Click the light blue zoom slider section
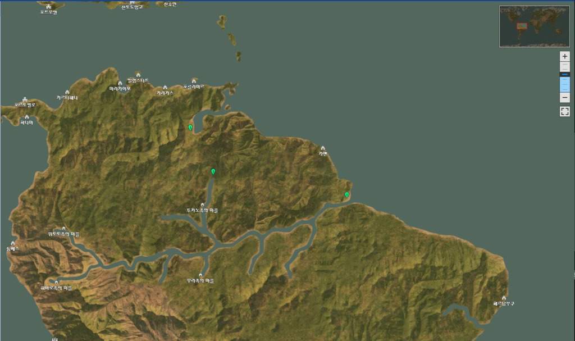Image resolution: width=575 pixels, height=341 pixels. [565, 84]
